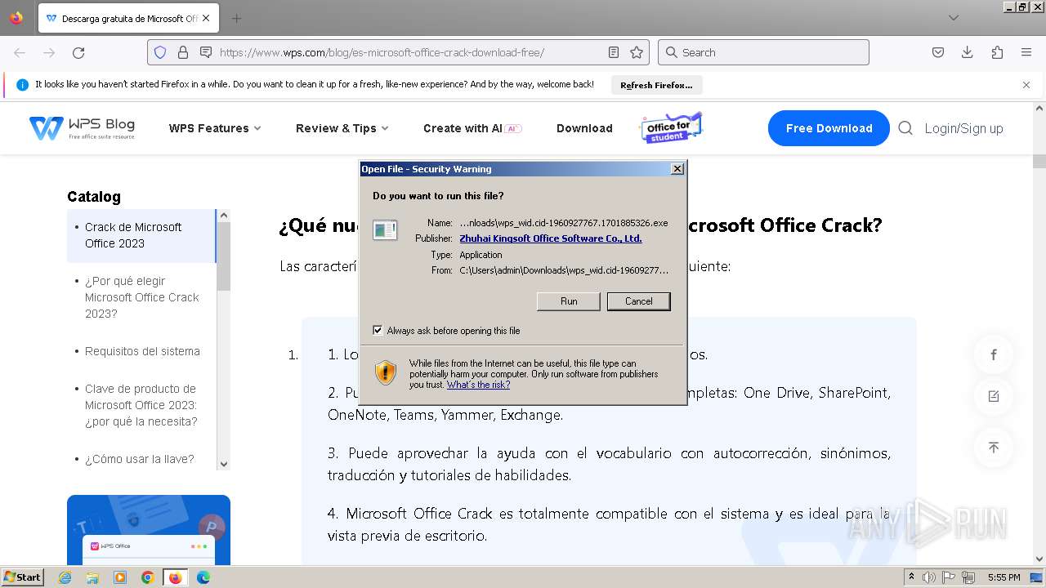Click the page vertical scrollbar thumb
The width and height of the screenshot is (1046, 588).
(1039, 160)
